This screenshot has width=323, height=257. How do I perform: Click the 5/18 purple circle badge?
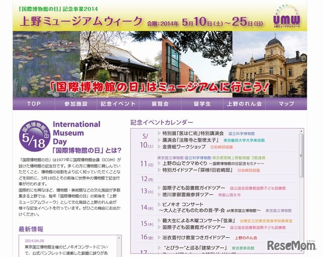pyautogui.click(x=35, y=136)
